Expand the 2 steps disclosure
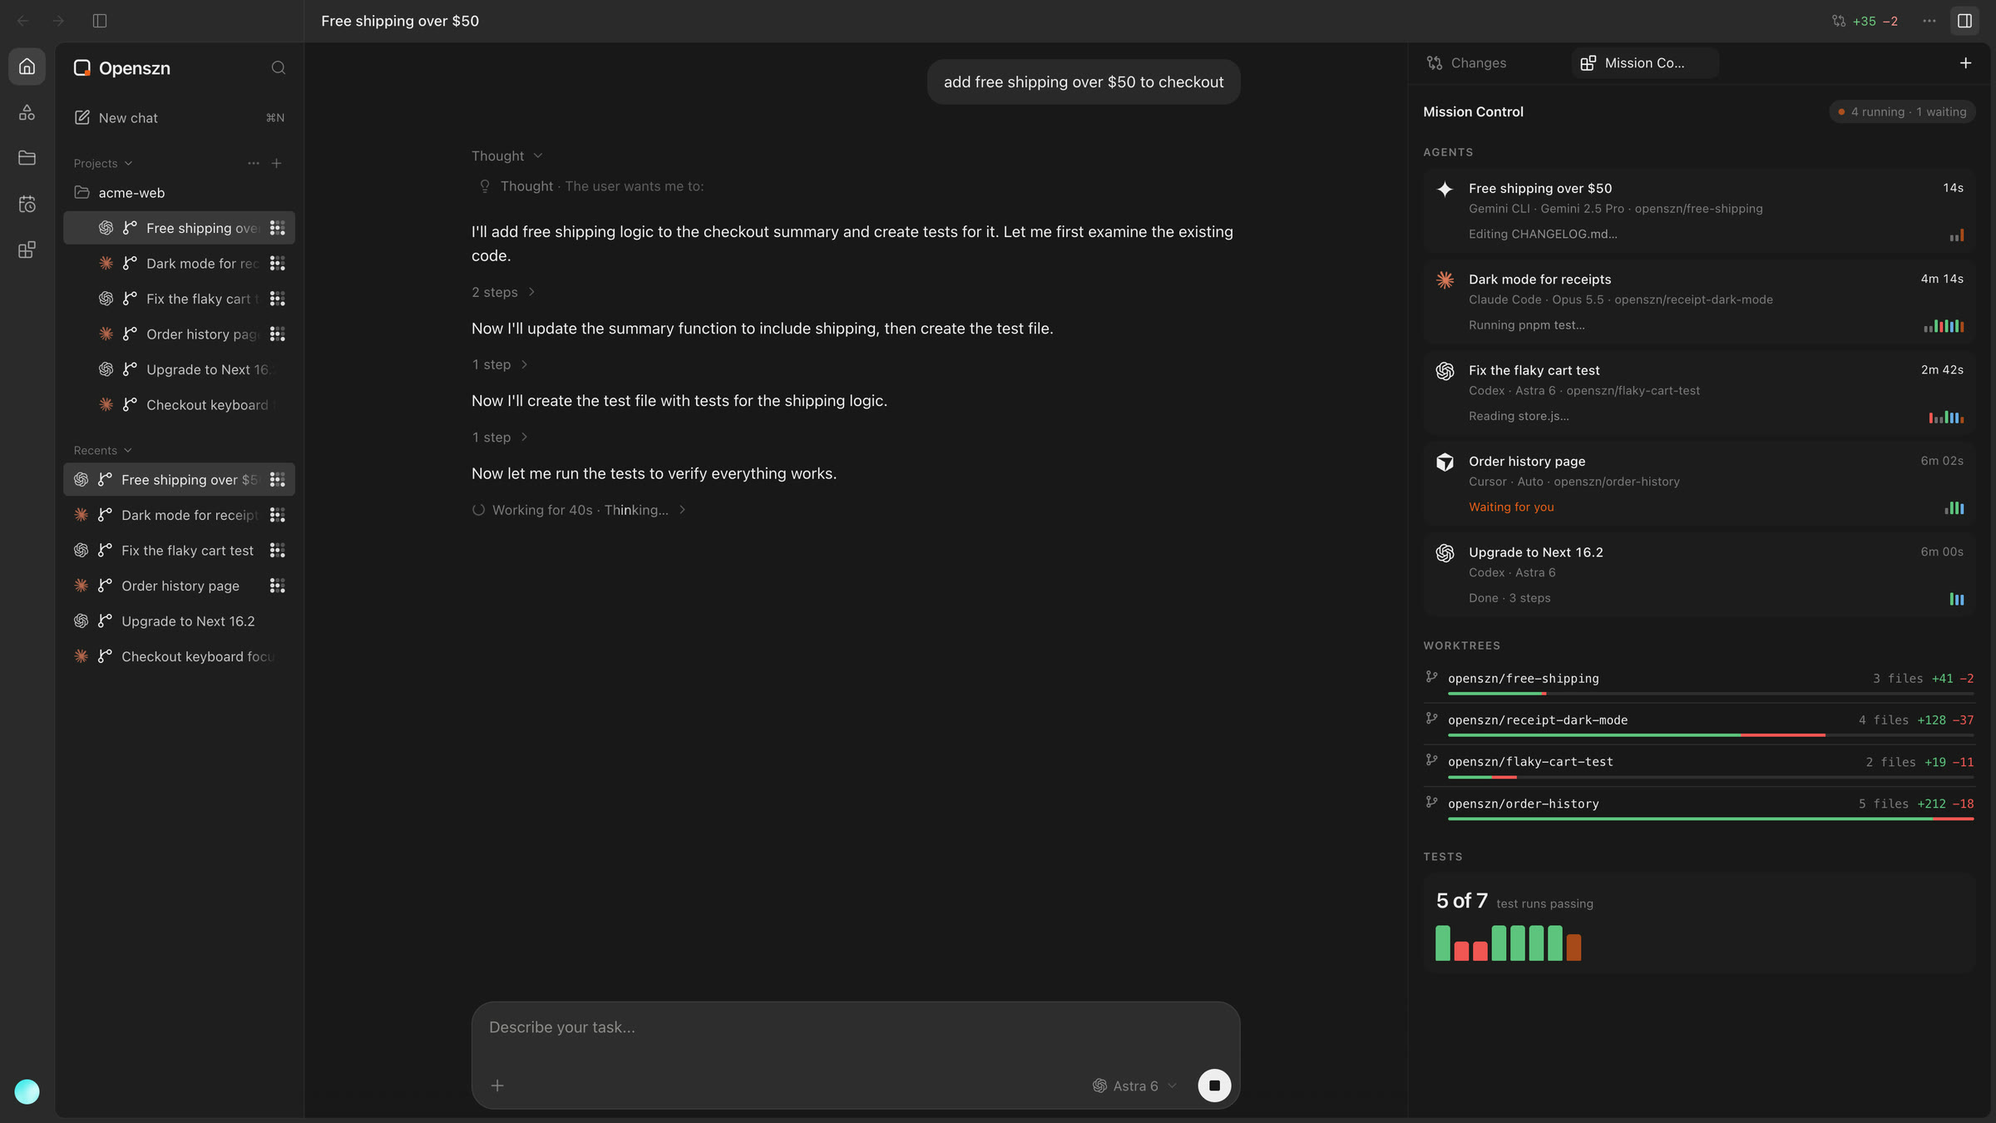The image size is (1996, 1123). 503,293
